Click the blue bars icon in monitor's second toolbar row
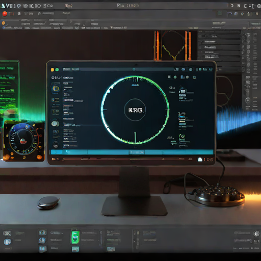The image size is (261, 261). 182,77
